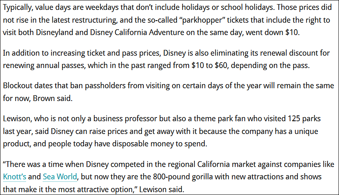Click the words "Blockout dates"
339x195 pixels.
[x=26, y=86]
